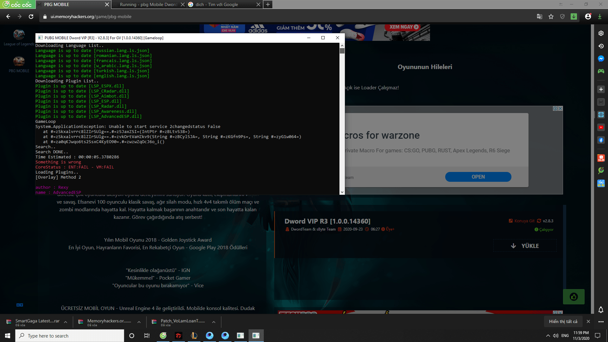Go back to the previous page

(8, 16)
